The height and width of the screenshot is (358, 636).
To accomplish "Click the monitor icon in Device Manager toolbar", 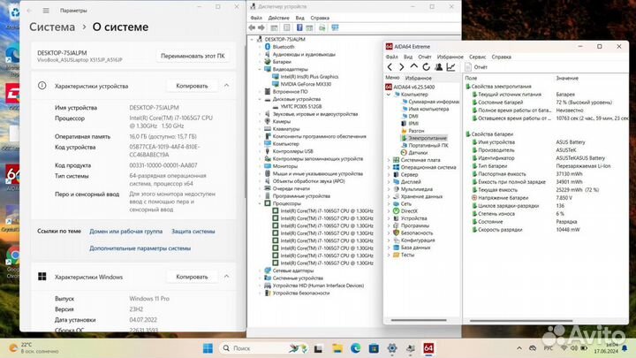I will click(x=335, y=27).
